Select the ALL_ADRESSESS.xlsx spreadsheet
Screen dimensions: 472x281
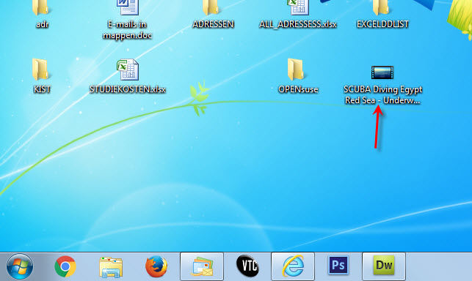point(298,7)
